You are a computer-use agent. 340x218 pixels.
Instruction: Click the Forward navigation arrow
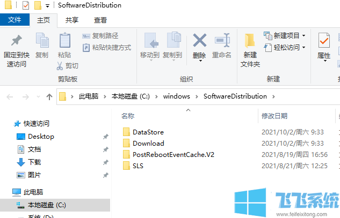[x=26, y=96]
